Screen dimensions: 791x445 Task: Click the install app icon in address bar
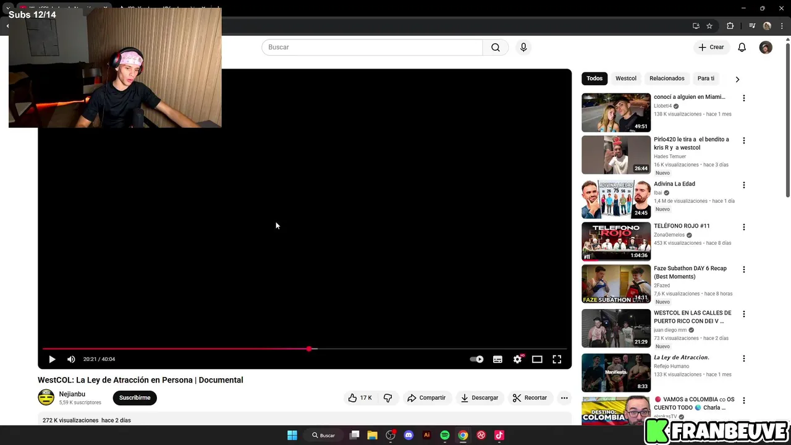click(696, 26)
